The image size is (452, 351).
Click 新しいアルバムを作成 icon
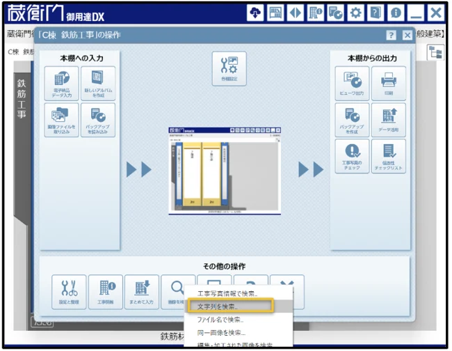pyautogui.click(x=98, y=84)
